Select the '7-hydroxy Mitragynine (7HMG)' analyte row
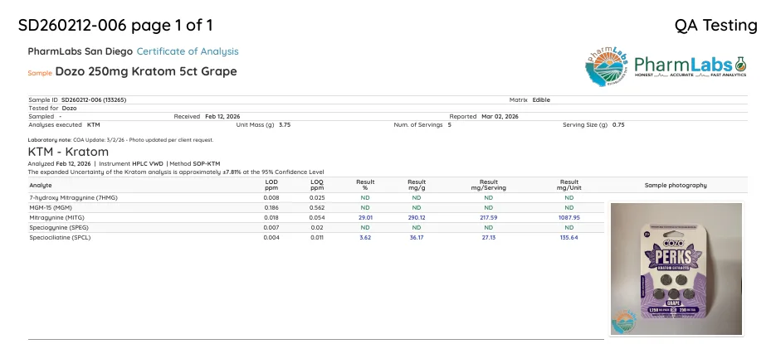This screenshot has width=776, height=344. [x=315, y=198]
